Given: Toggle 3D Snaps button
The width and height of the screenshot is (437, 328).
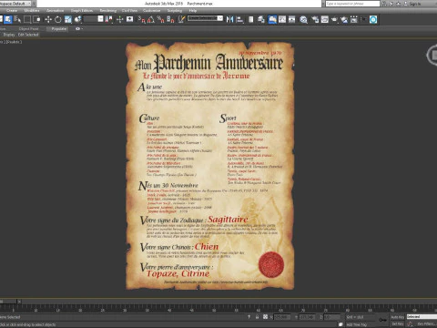Looking at the screenshot, I should 142,19.
